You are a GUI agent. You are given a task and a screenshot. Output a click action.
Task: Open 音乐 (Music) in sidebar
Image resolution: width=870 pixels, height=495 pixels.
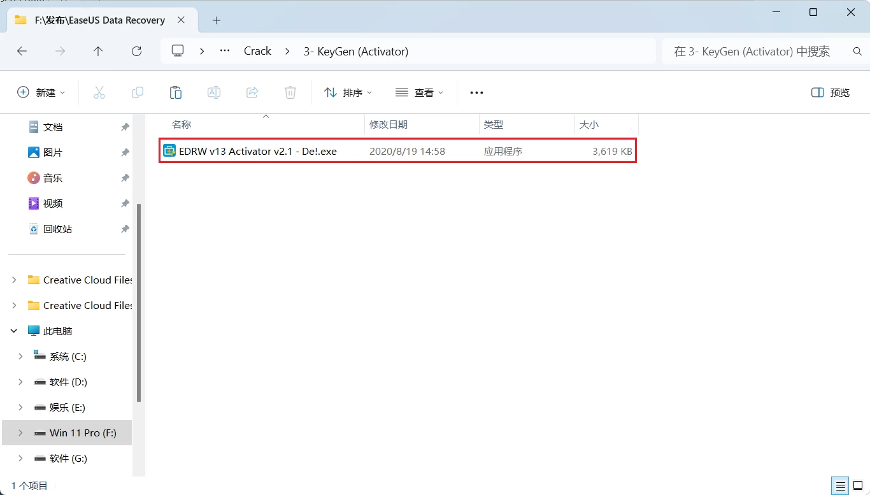pyautogui.click(x=53, y=178)
